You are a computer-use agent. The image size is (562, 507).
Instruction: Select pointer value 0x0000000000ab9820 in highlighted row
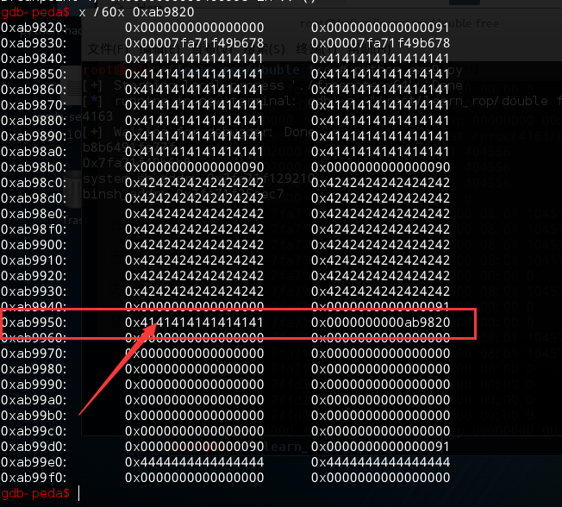[x=380, y=322]
